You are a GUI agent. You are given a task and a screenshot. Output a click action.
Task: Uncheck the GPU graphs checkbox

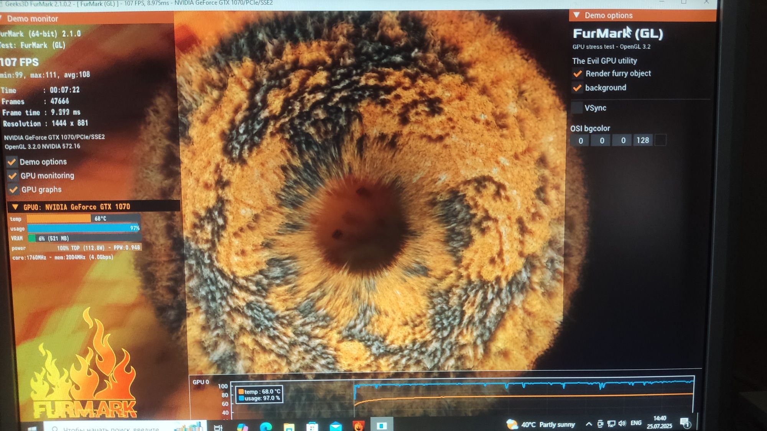[13, 189]
